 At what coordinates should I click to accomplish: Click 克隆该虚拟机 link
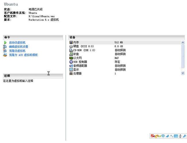(17, 51)
